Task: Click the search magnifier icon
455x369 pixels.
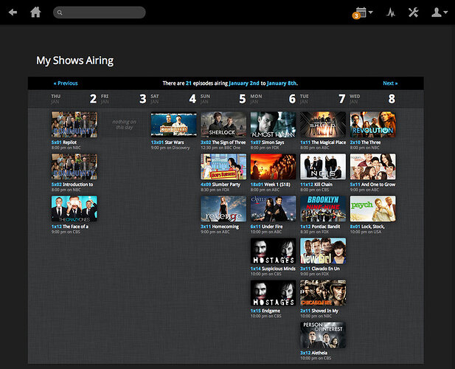Action: point(60,13)
